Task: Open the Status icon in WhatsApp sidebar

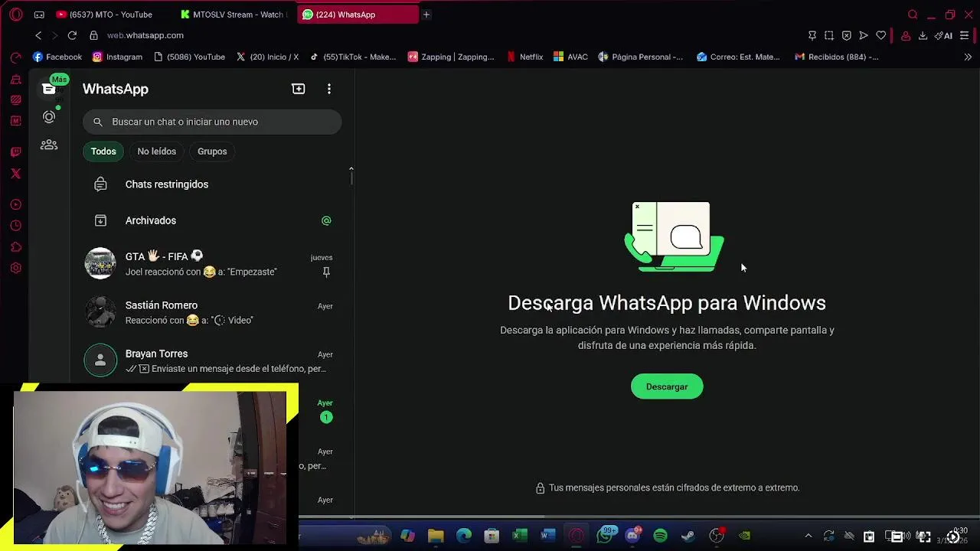Action: coord(49,117)
